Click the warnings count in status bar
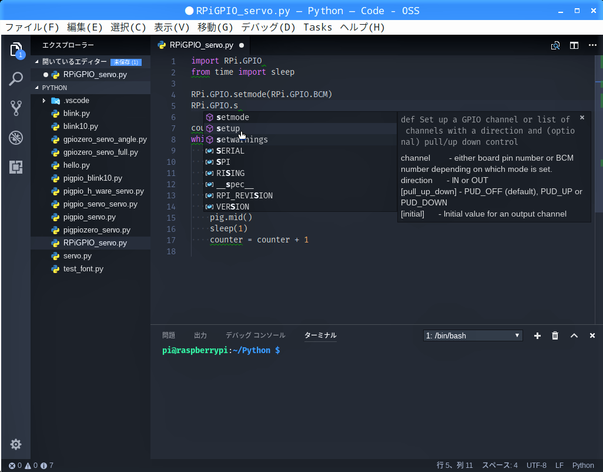 click(31, 466)
